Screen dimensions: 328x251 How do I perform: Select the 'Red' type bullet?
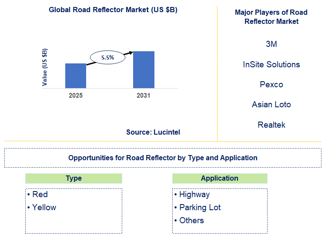pyautogui.click(x=38, y=195)
